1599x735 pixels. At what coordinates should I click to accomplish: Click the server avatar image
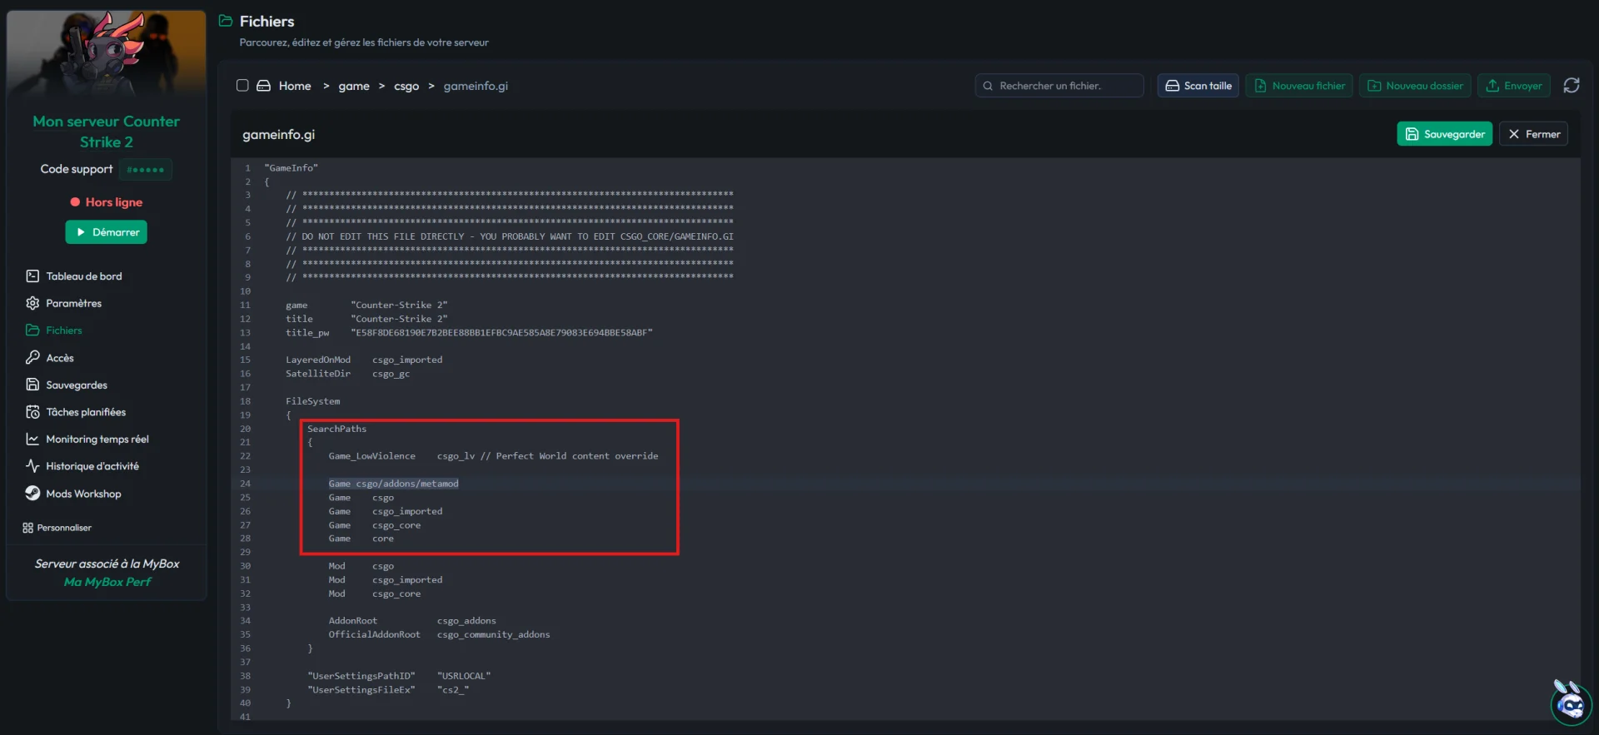tap(107, 54)
